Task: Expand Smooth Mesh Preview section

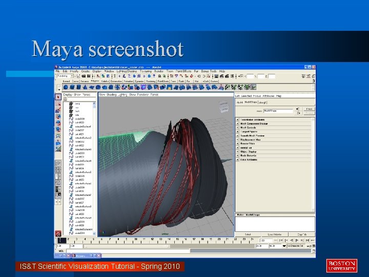Action: pyautogui.click(x=237, y=135)
